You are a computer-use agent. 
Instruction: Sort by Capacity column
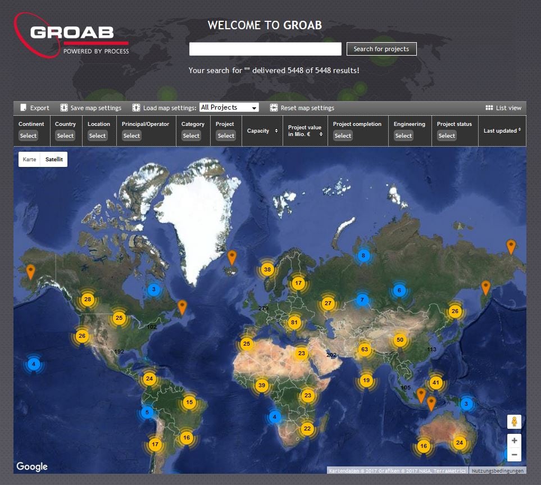click(x=262, y=131)
